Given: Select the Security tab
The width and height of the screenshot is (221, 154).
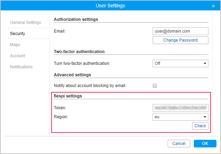Looking at the screenshot, I should 17,34.
